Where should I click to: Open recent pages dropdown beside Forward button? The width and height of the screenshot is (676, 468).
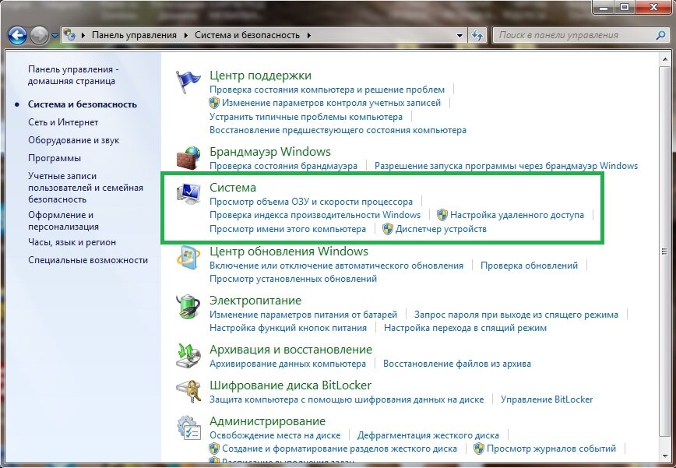click(55, 36)
